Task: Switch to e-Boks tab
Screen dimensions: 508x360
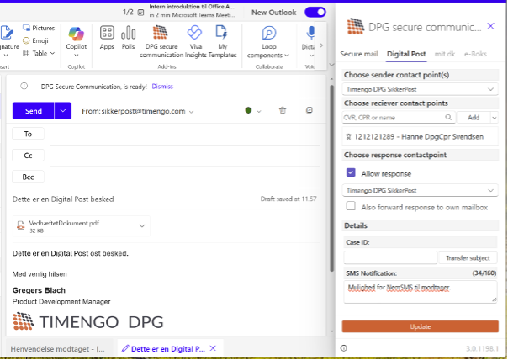Action: (x=475, y=54)
